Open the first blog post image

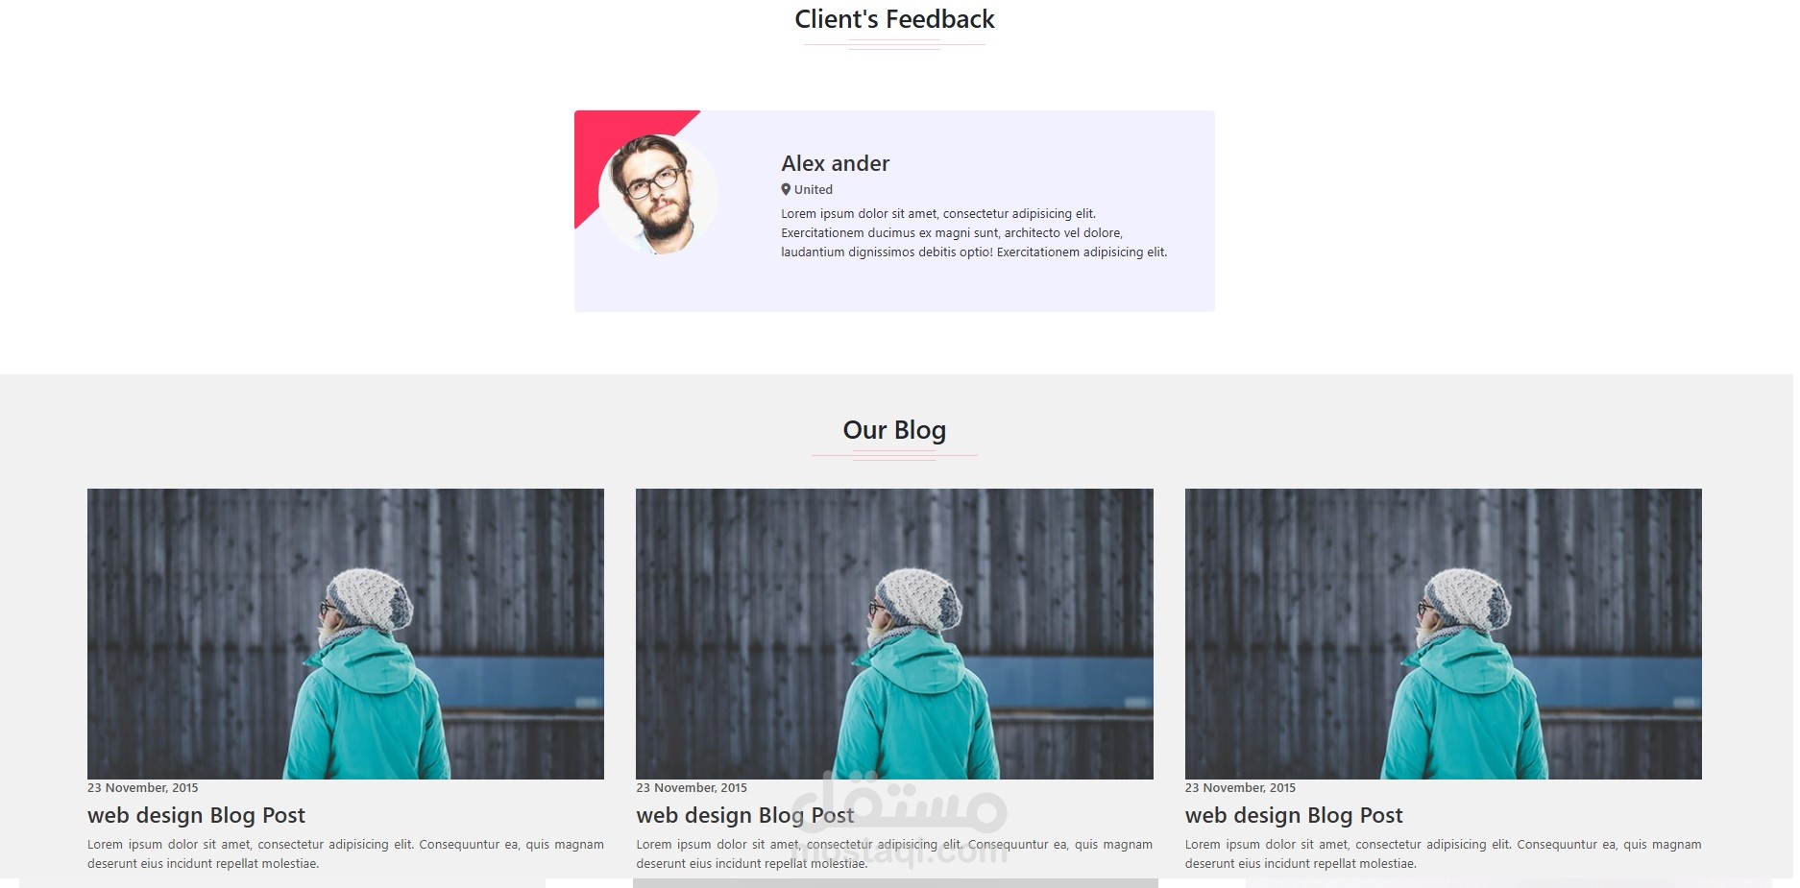click(346, 634)
